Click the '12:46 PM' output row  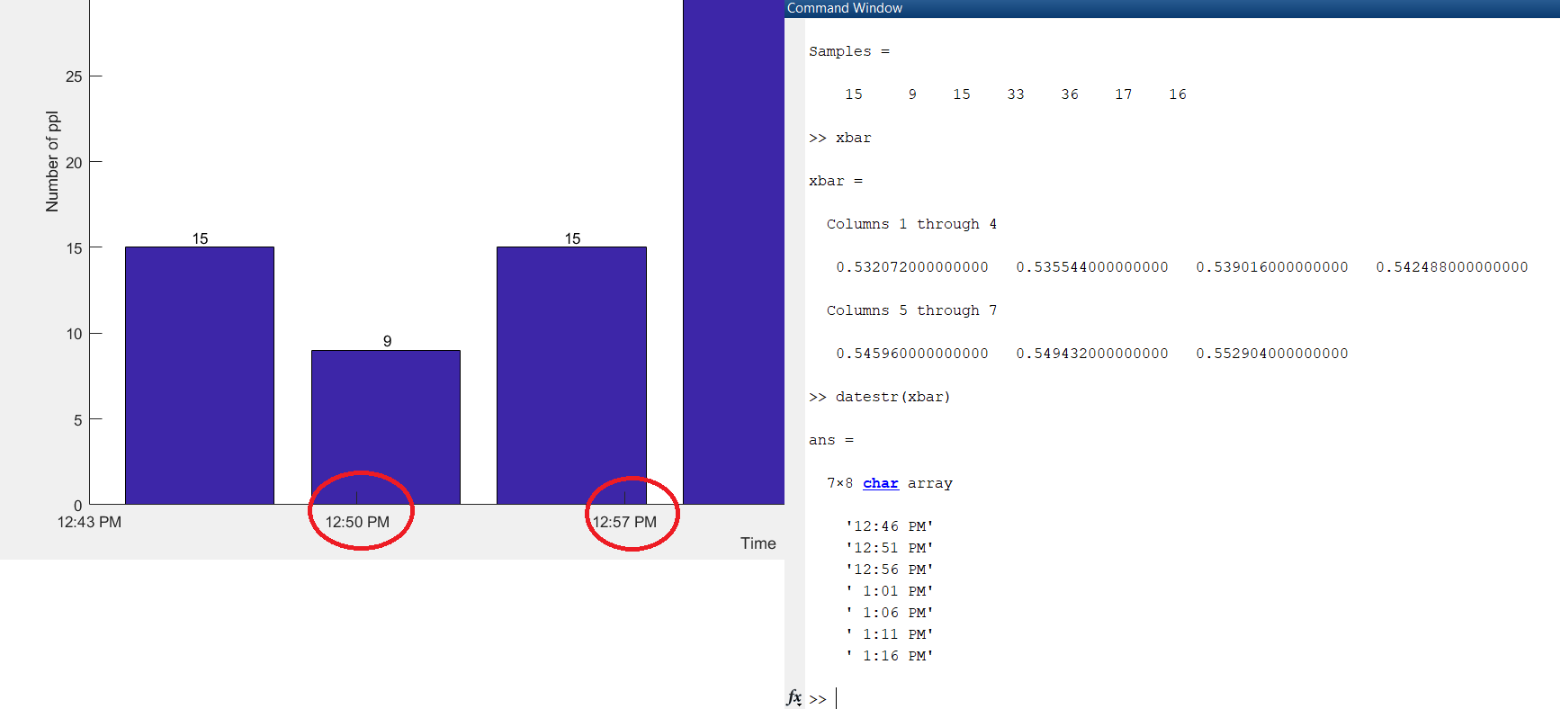(889, 526)
